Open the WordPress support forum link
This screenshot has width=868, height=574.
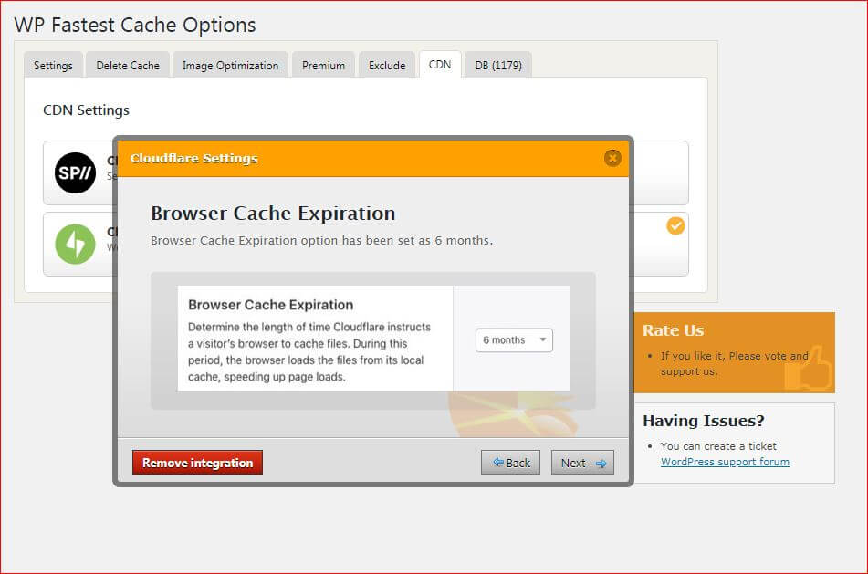tap(726, 462)
